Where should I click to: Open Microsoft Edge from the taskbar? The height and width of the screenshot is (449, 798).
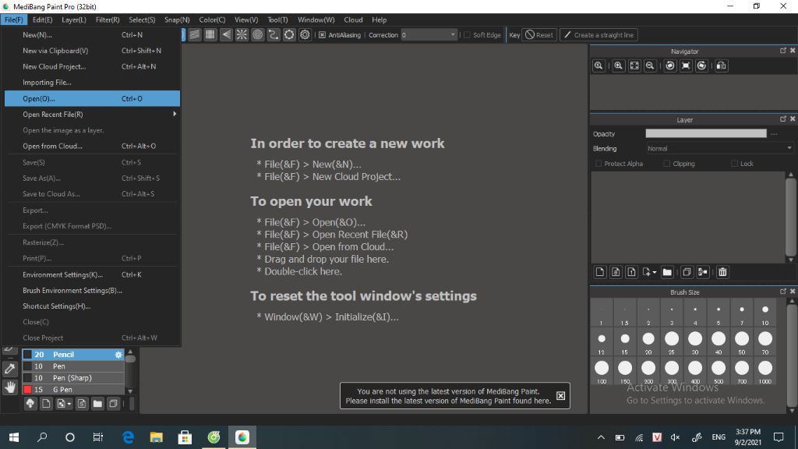[x=129, y=437]
